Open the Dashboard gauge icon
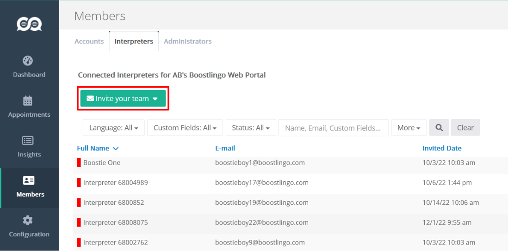This screenshot has width=508, height=251. (x=28, y=61)
